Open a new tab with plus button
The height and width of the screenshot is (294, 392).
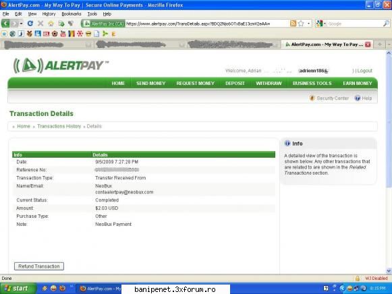point(380,45)
